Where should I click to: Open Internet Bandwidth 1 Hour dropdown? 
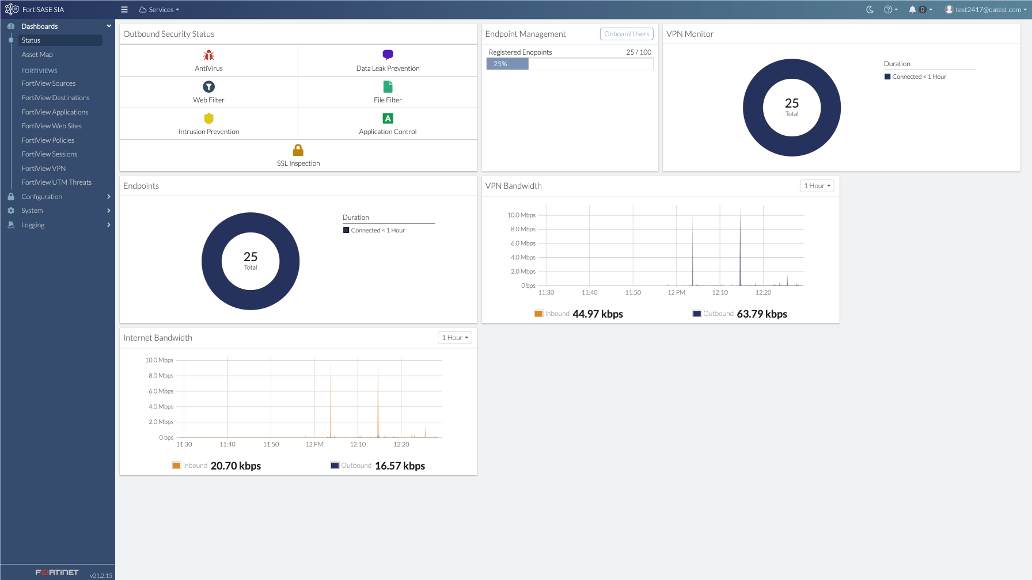click(455, 338)
